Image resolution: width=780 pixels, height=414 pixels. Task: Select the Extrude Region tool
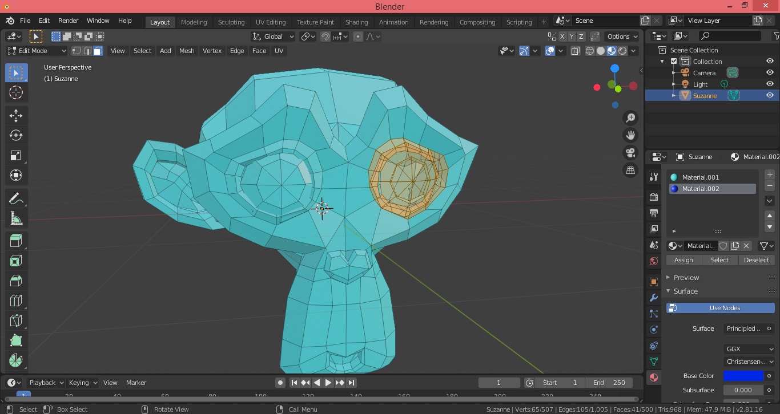pos(16,241)
